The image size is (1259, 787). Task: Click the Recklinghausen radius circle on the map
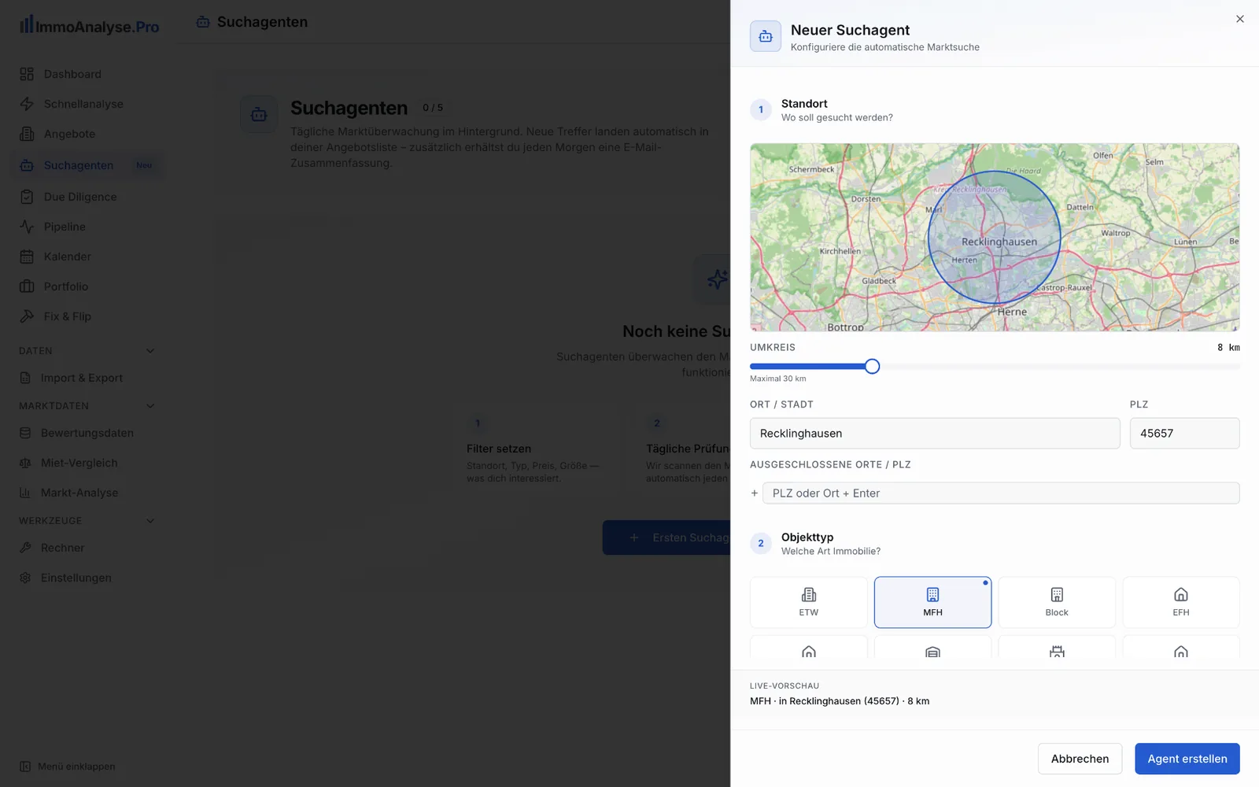[994, 237]
